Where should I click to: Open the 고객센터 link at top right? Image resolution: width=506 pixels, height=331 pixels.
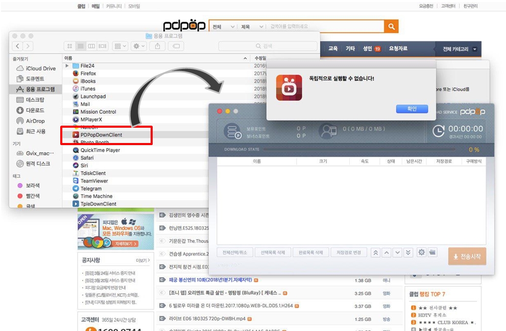tap(448, 6)
